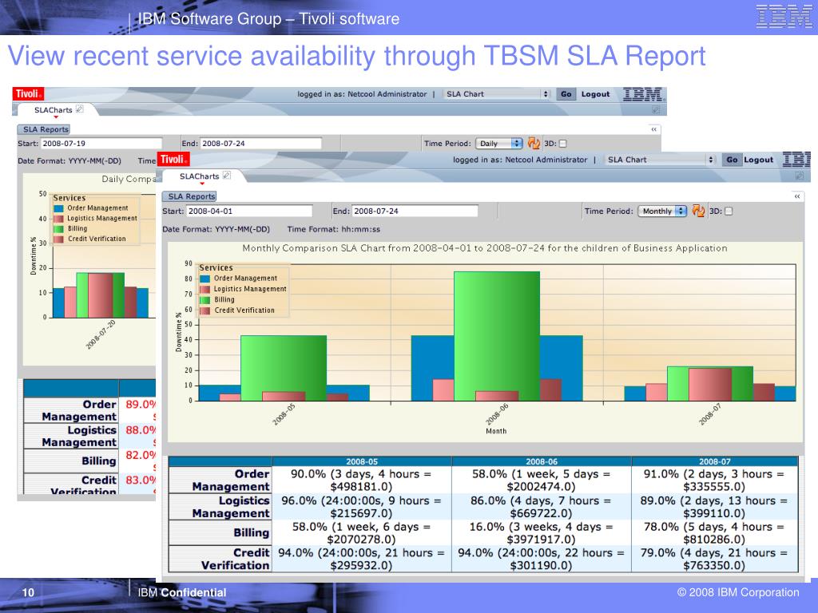Click the Credit Verification row header, front table

pos(220,559)
